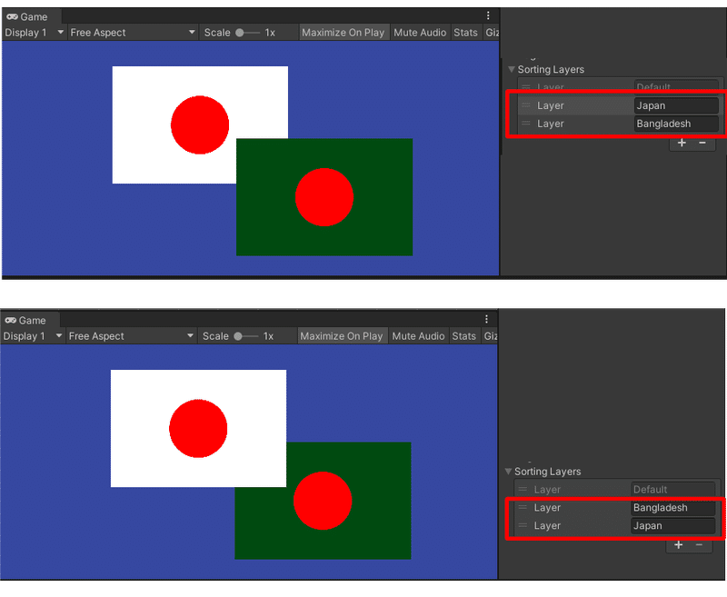Collapse the bottom Sorting Layers foldout
The height and width of the screenshot is (597, 727).
[508, 472]
